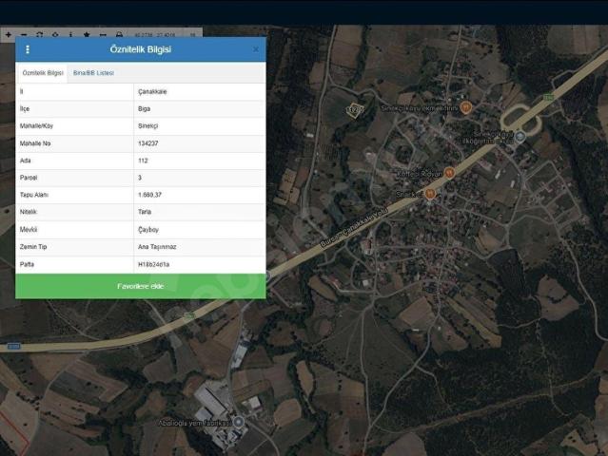Select the Mahalle No value 134237

147,143
